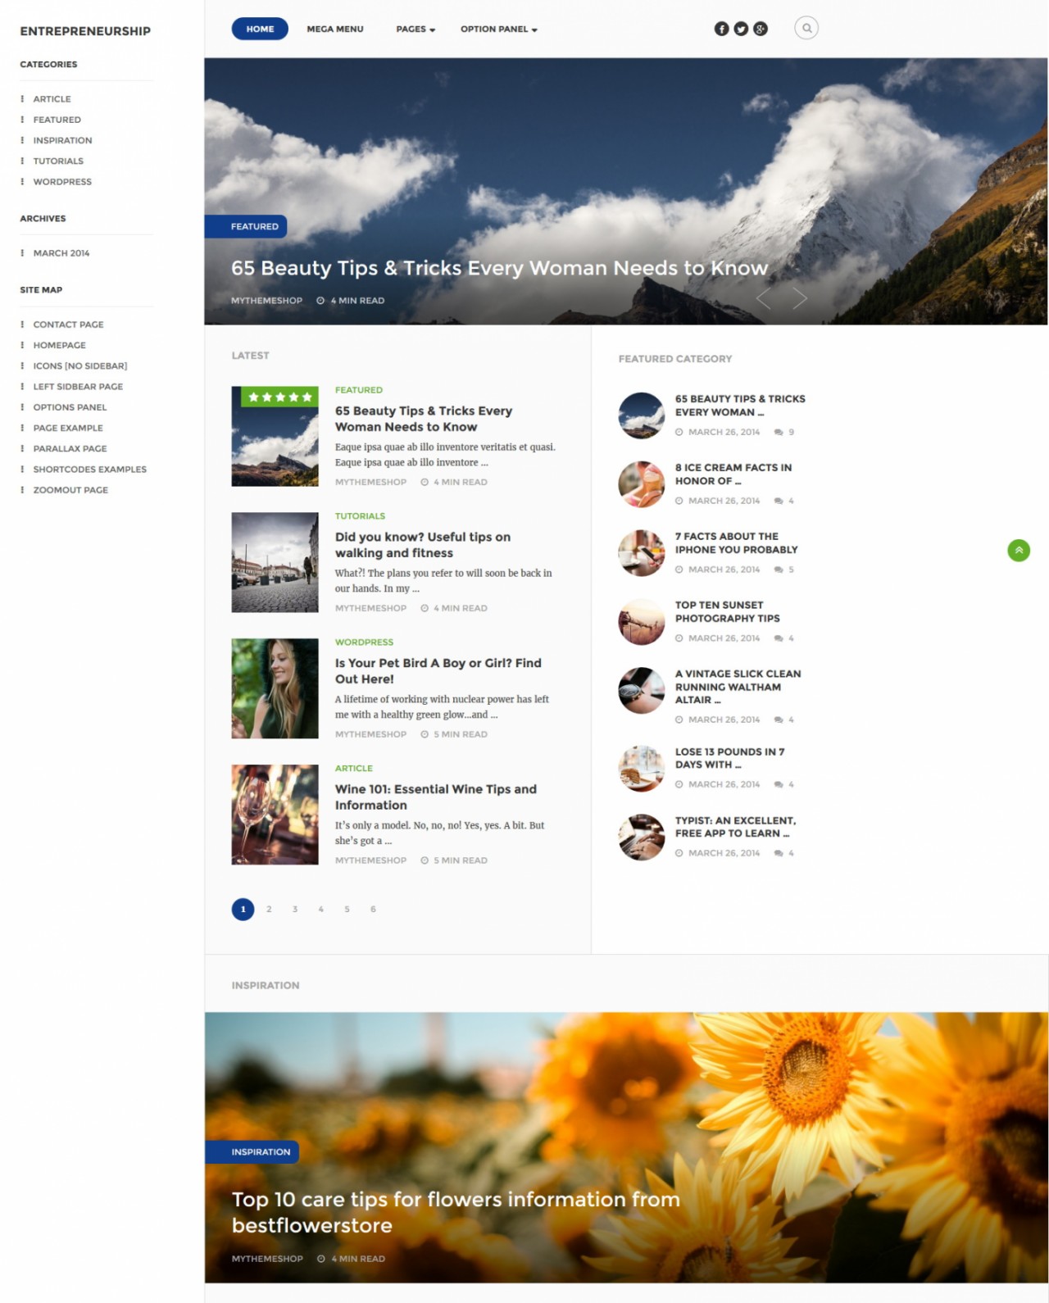The height and width of the screenshot is (1303, 1049).
Task: Open Typist: An Excellent, Free App item
Action: pyautogui.click(x=736, y=827)
